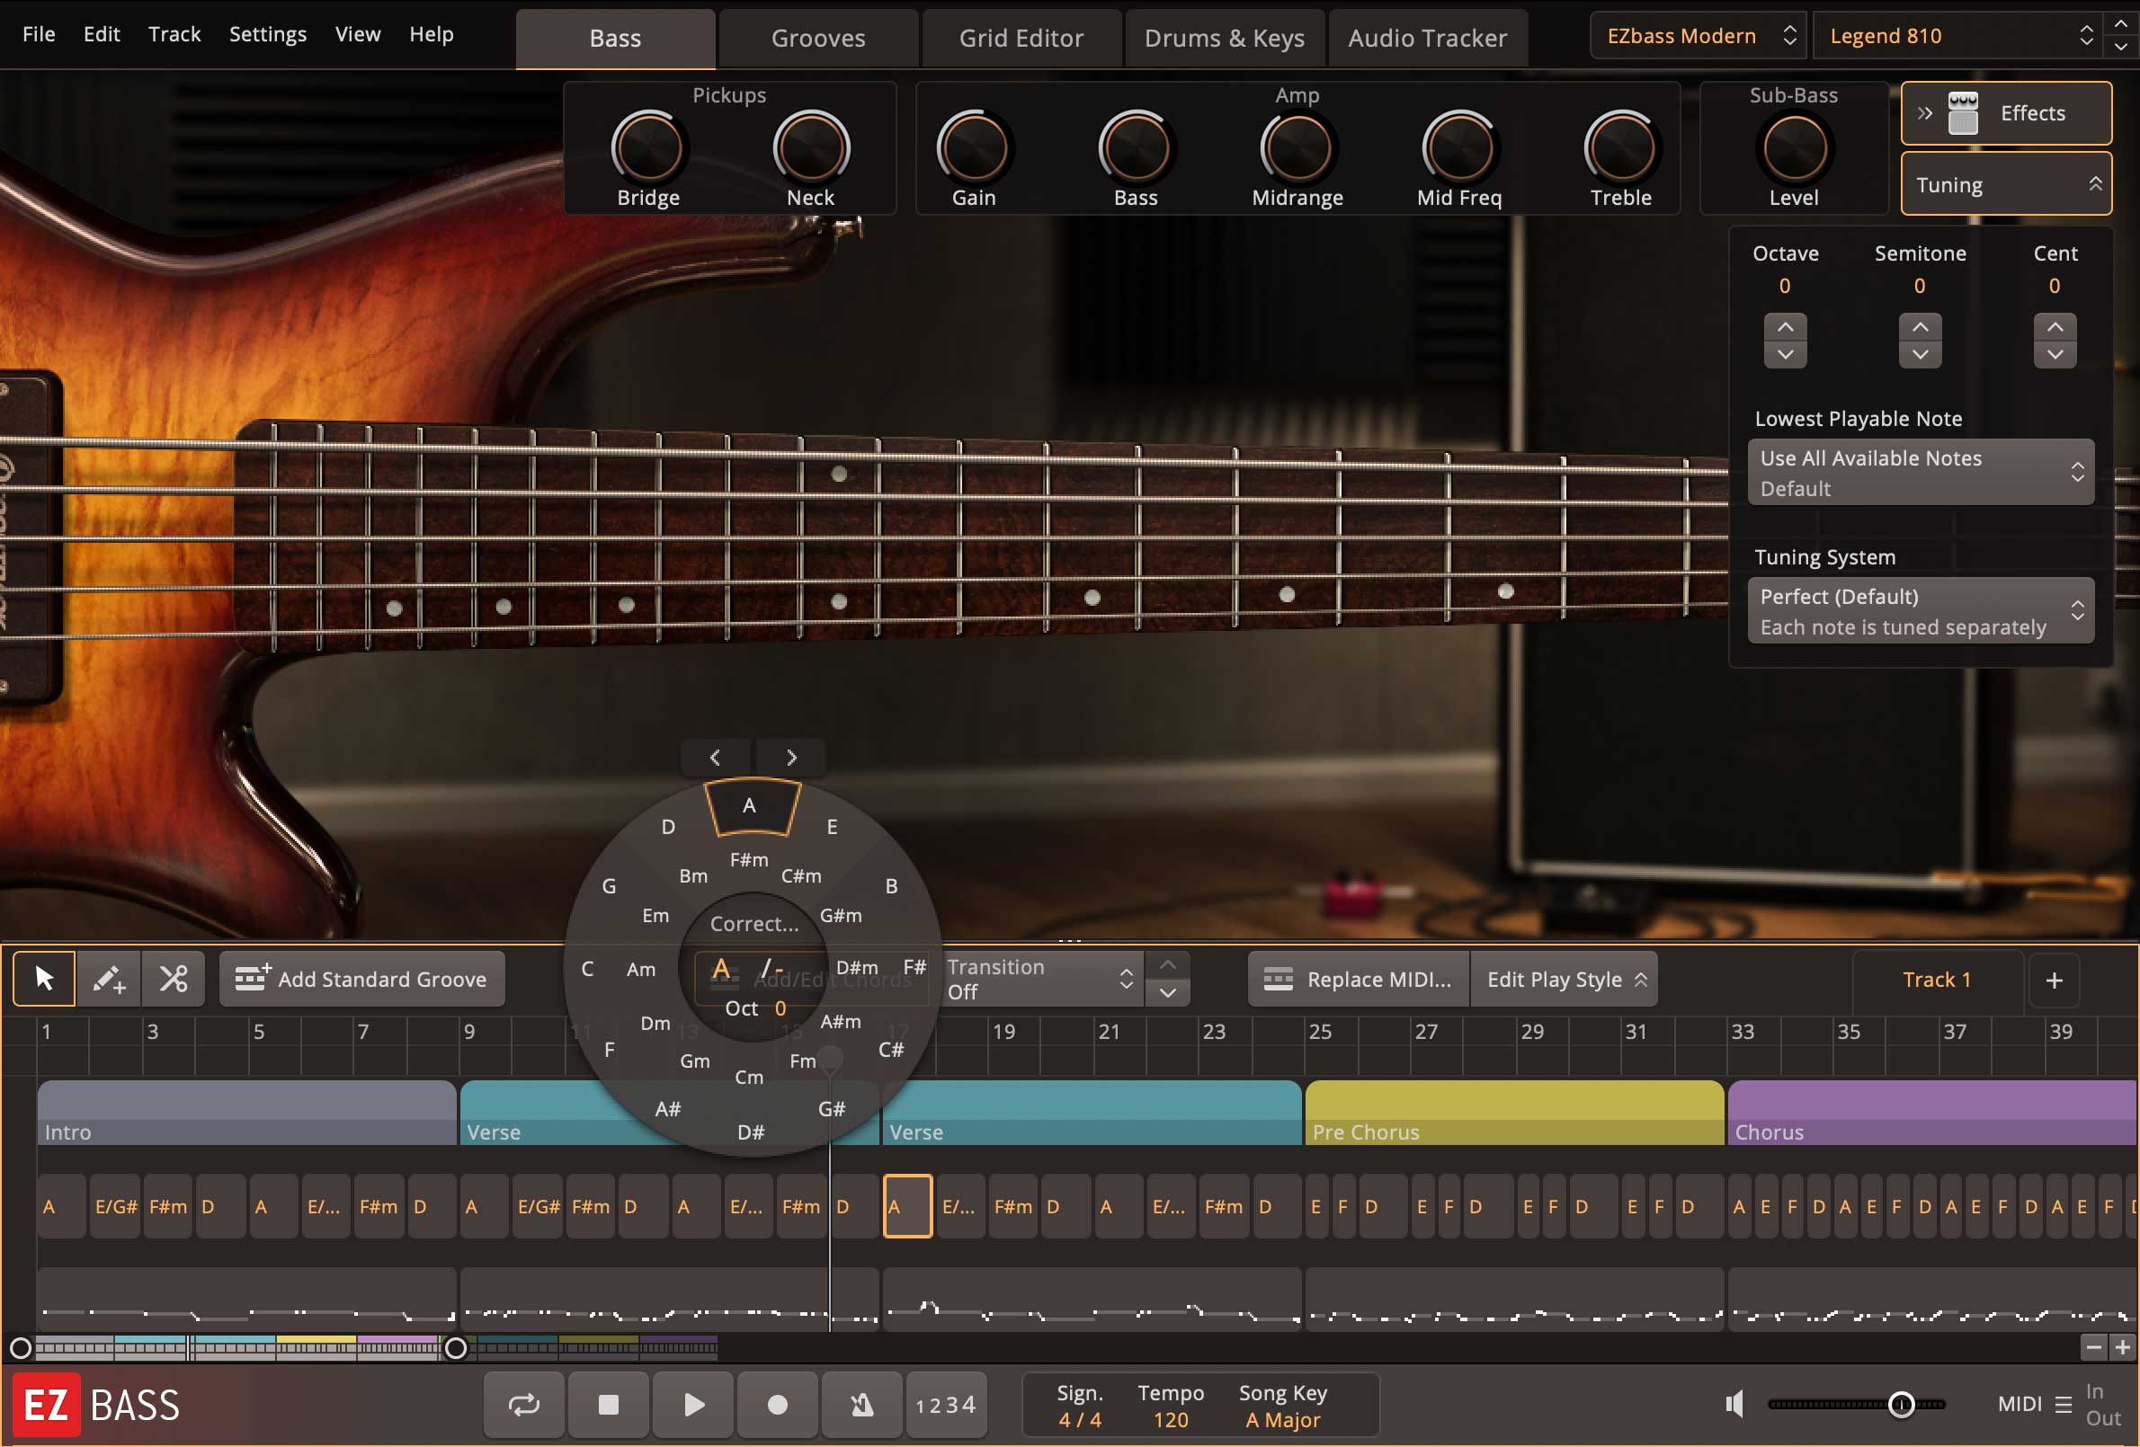Toggle the loop playback button

point(524,1404)
